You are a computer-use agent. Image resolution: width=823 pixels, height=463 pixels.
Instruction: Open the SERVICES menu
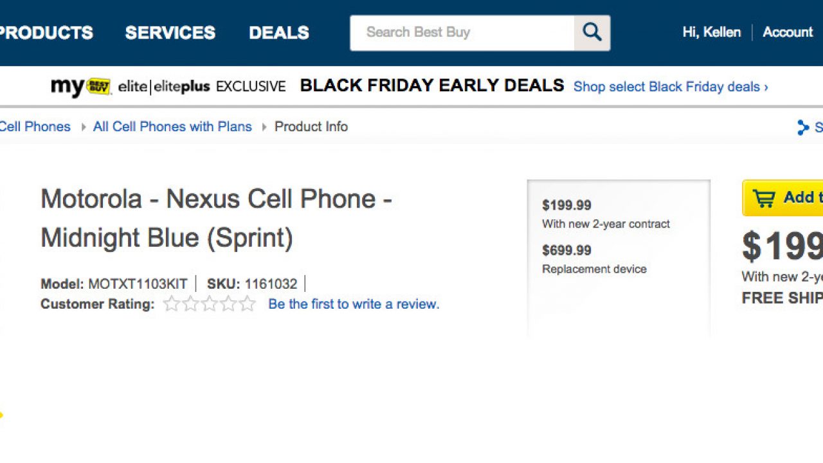click(x=170, y=33)
